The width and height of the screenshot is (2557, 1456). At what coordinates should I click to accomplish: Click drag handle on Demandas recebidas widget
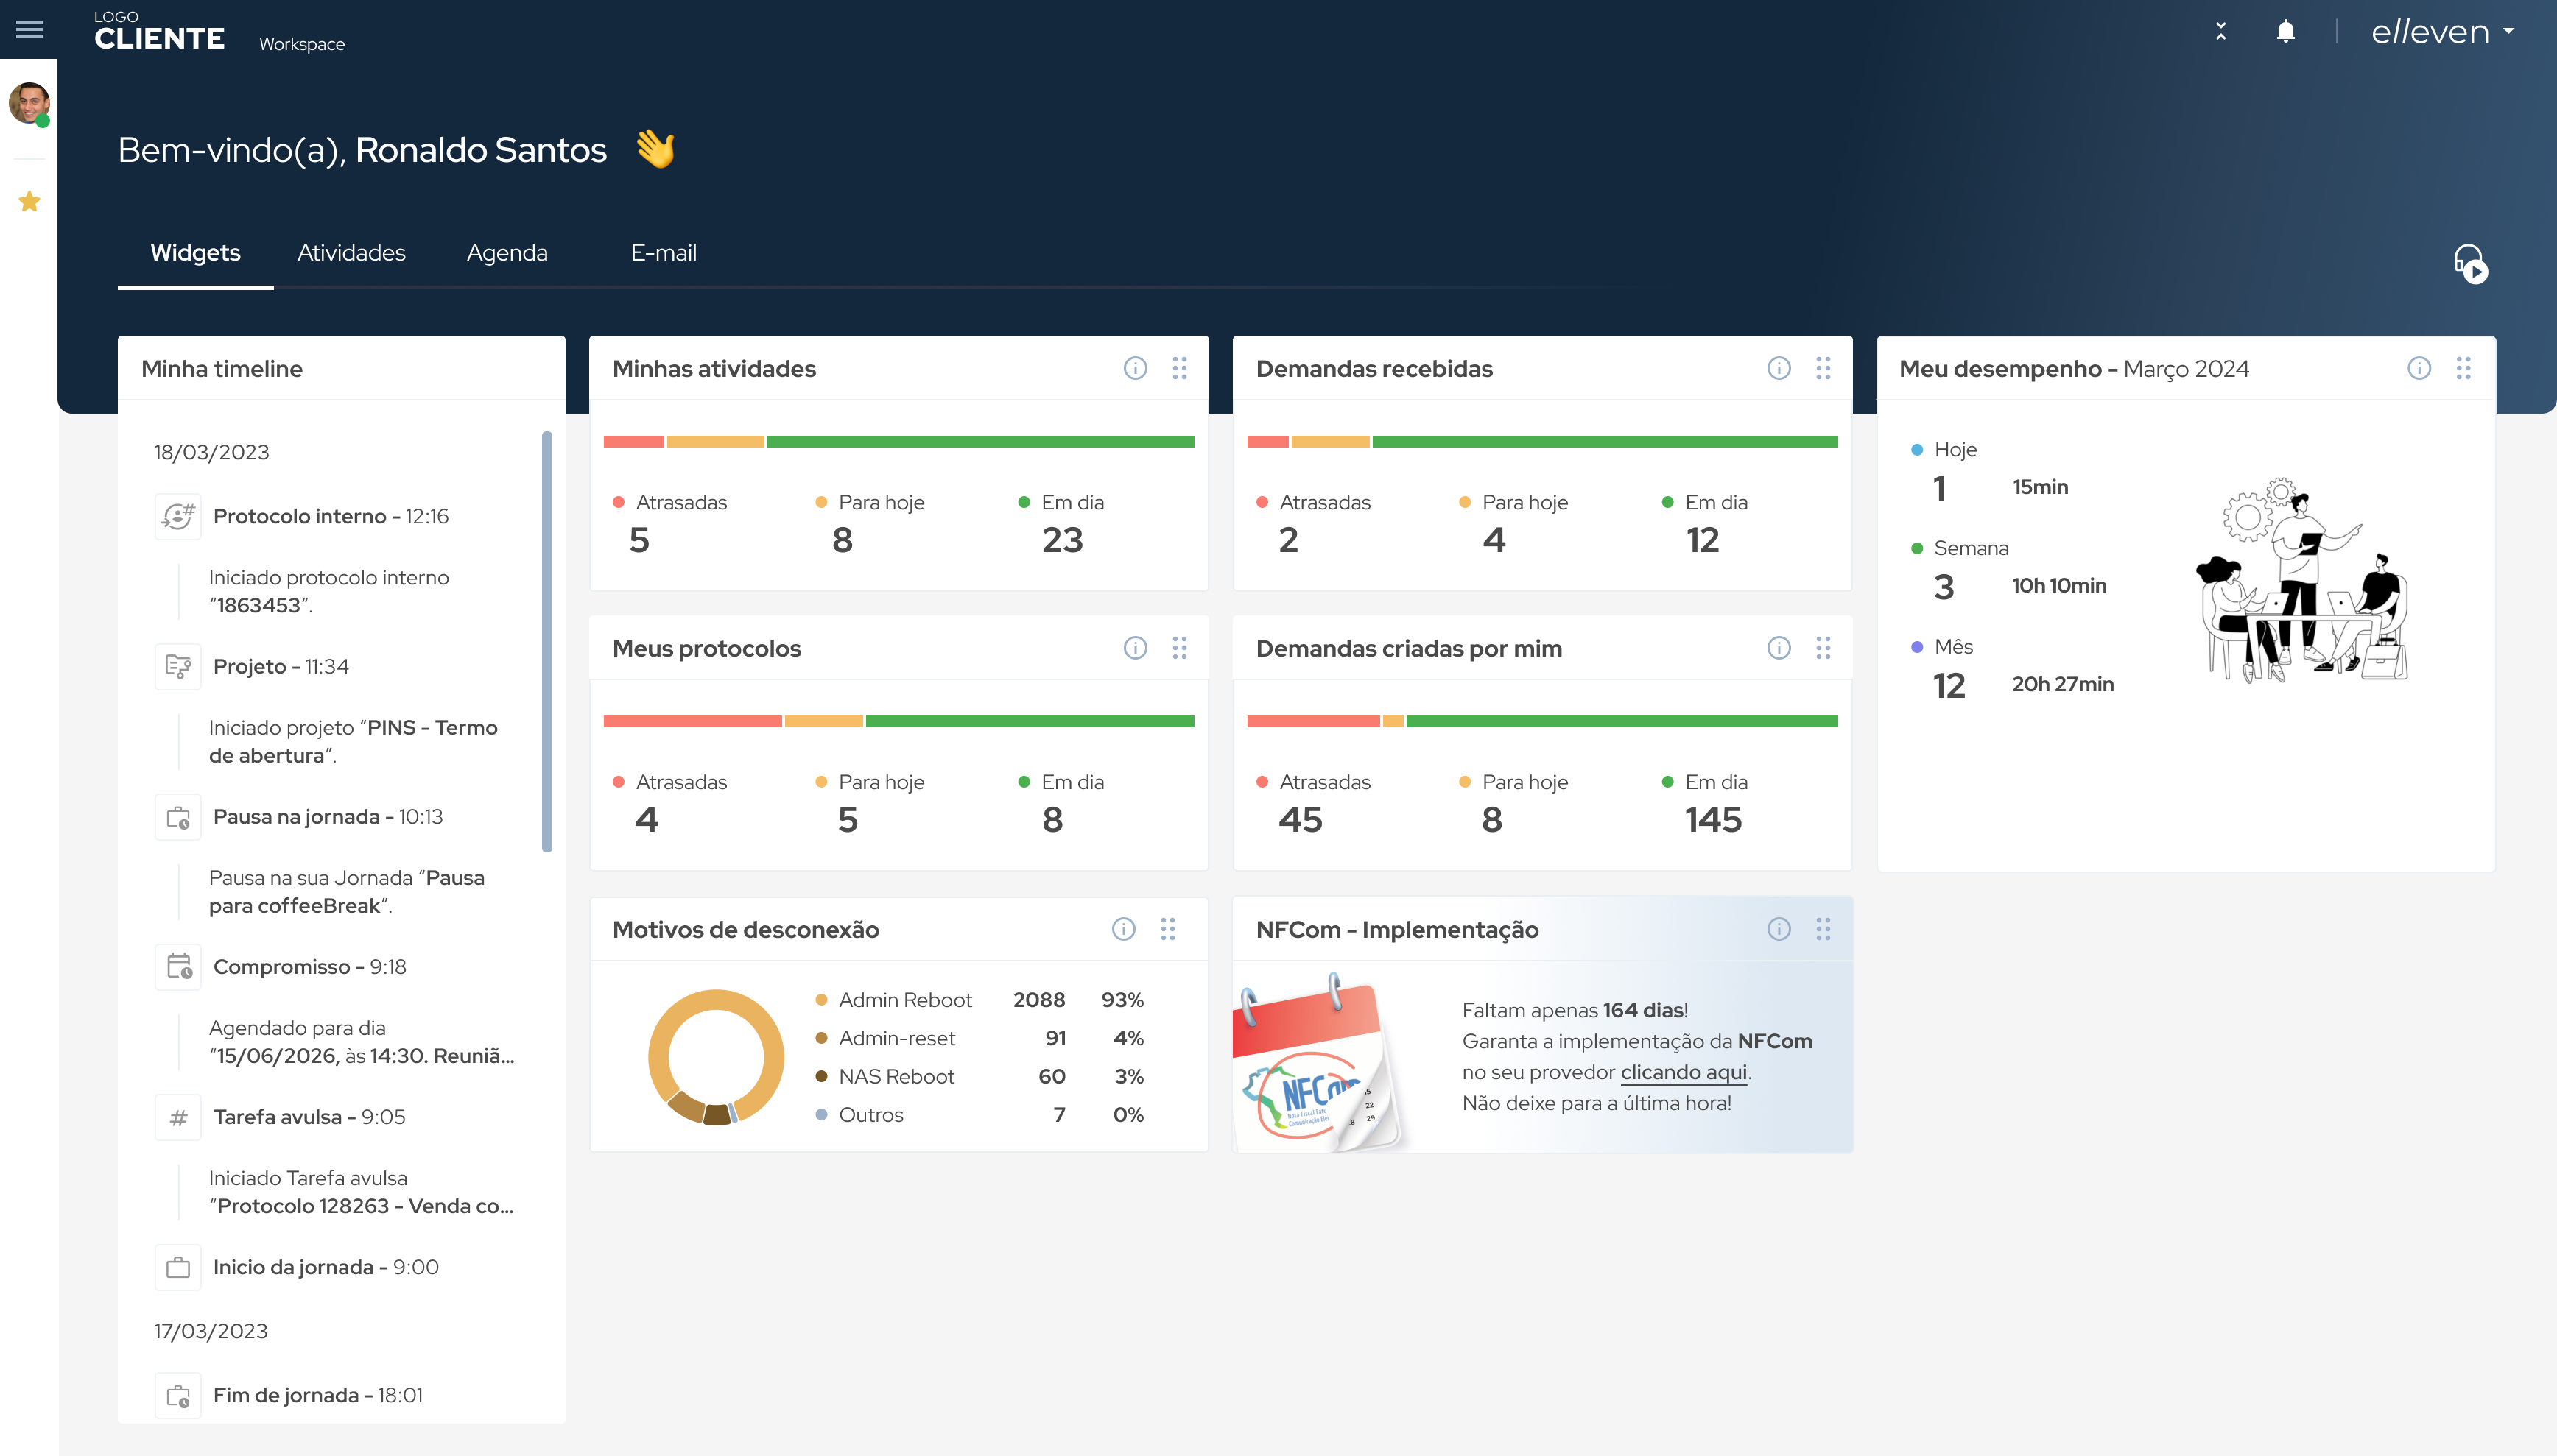pos(1823,368)
